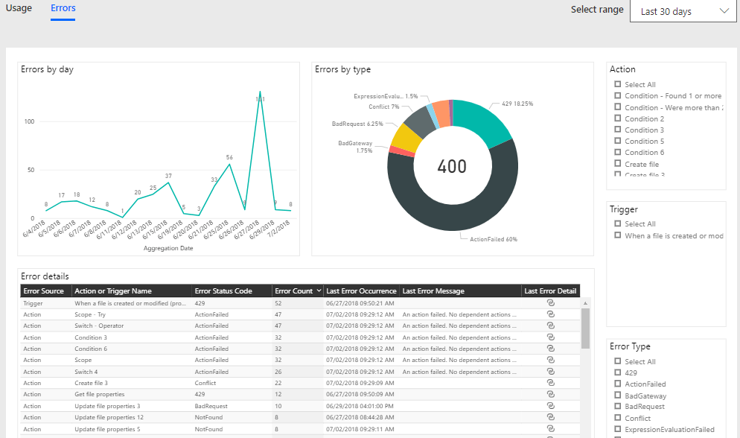Click the 400 total in donut center
The width and height of the screenshot is (740, 438).
click(452, 166)
